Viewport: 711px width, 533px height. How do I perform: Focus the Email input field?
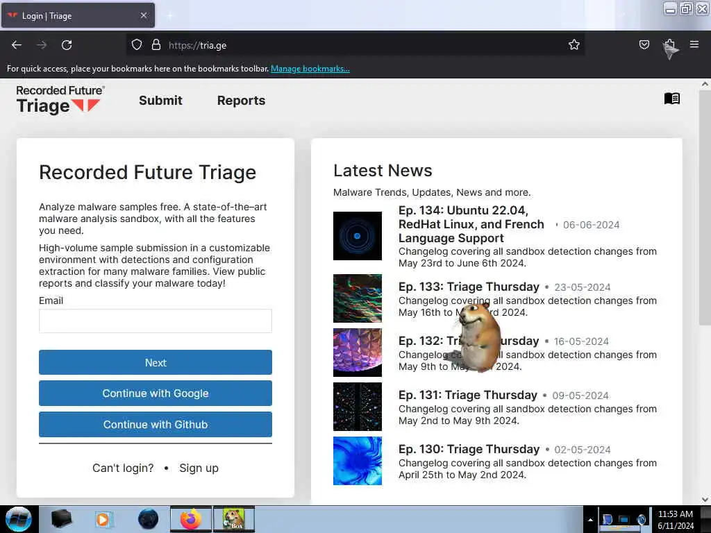[x=156, y=321]
